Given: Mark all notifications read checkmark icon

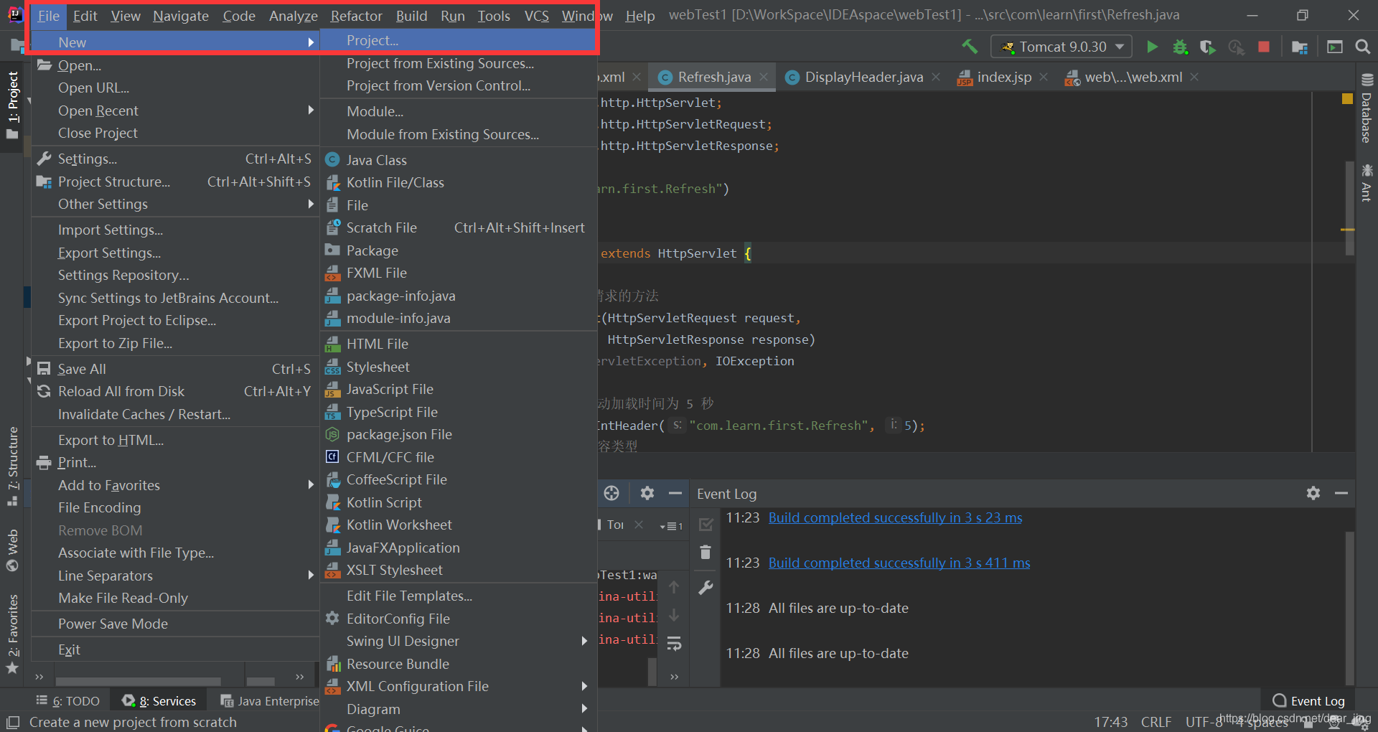Looking at the screenshot, I should [706, 525].
